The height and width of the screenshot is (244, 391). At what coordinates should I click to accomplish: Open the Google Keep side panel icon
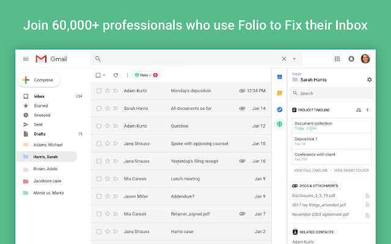(x=279, y=93)
